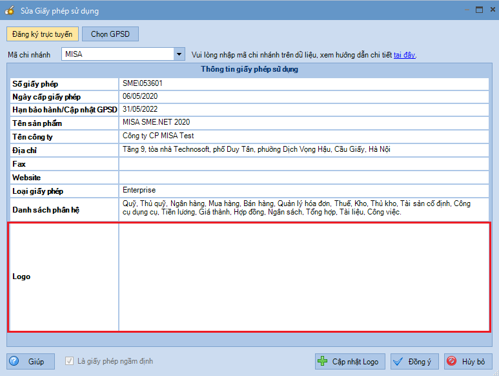Click the Cập nhật Logo button
The image size is (499, 376).
(350, 361)
